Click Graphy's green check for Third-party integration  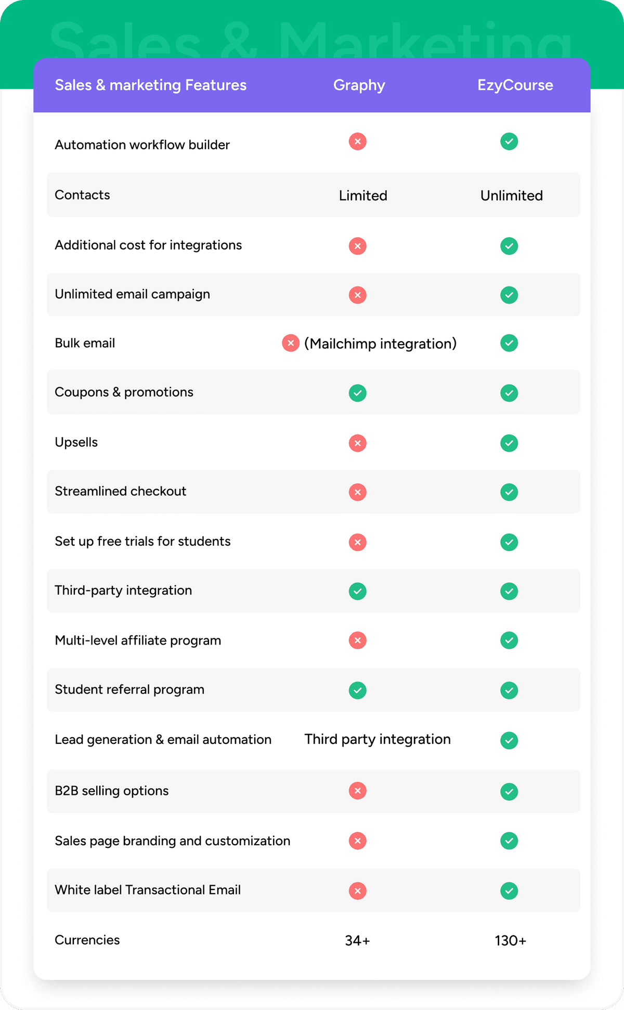click(357, 591)
